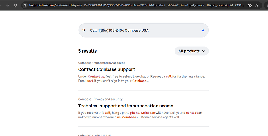Screen dimensions: 268x136
Task: Click the snippet starting "If you receive this call"
Action: pyautogui.click(x=140, y=115)
